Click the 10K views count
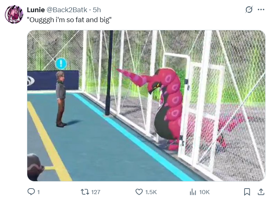 (x=204, y=192)
